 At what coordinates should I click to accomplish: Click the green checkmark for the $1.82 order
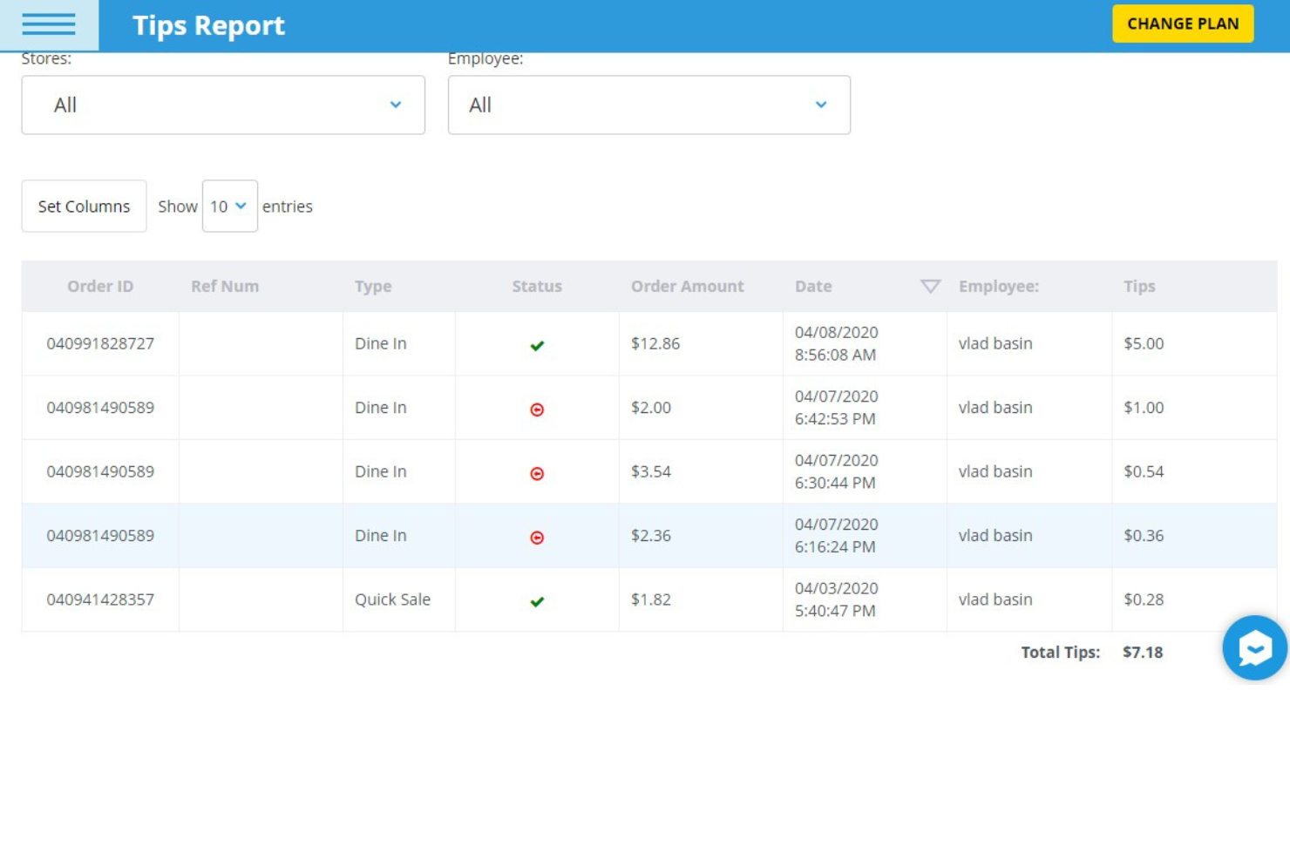(x=537, y=601)
